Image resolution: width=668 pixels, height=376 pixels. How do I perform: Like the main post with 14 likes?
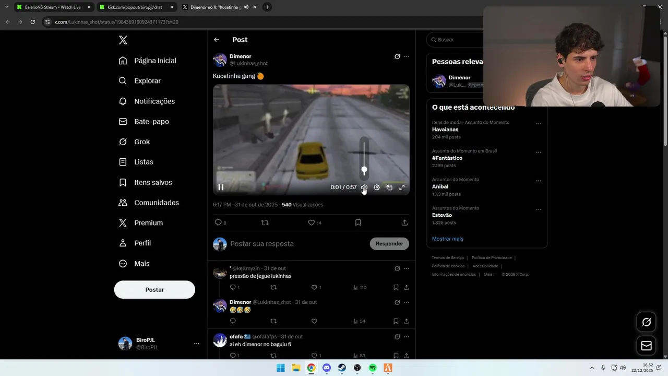[314, 222]
